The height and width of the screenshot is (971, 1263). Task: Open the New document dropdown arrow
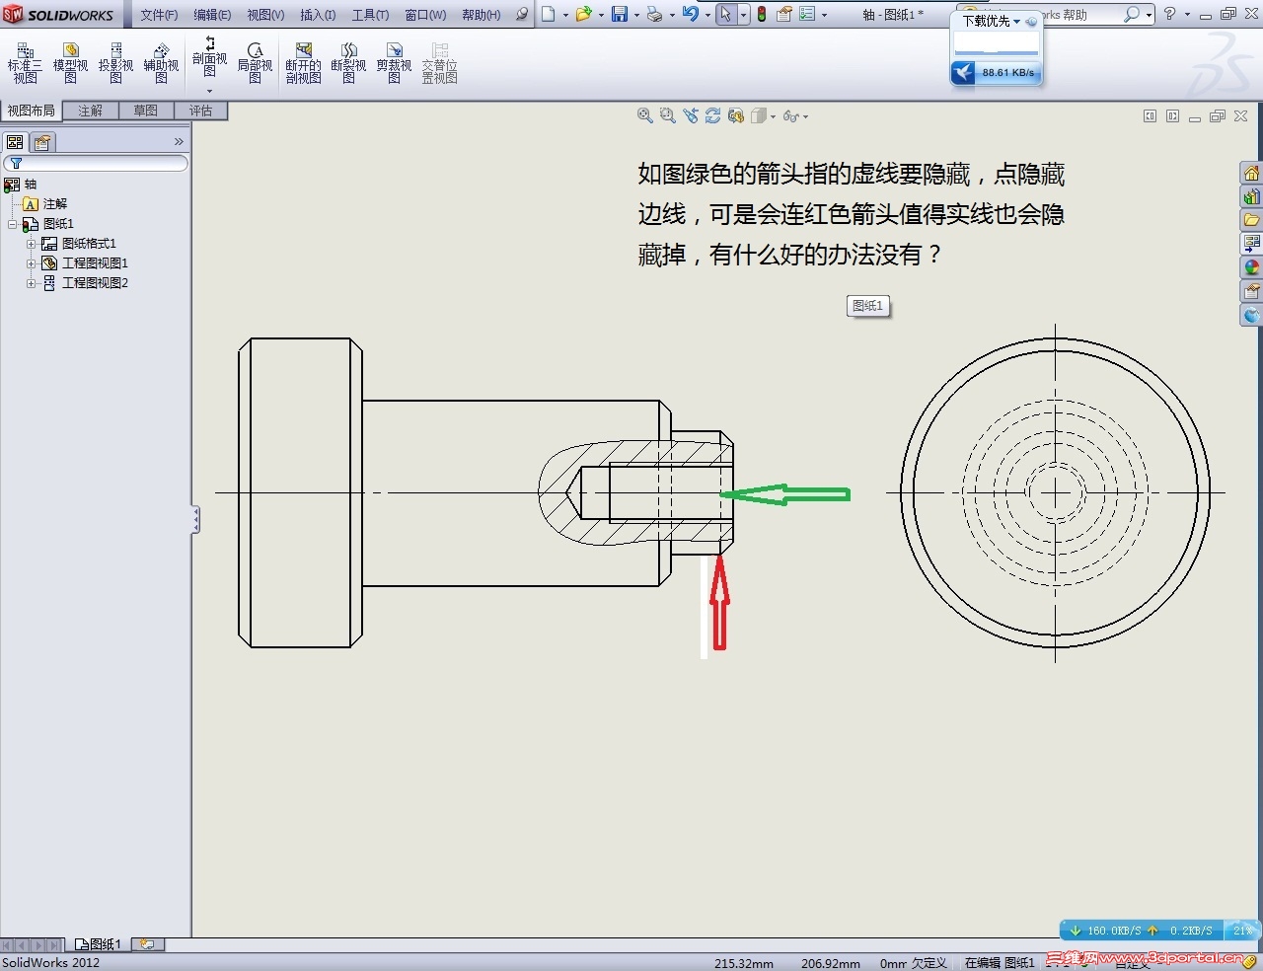coord(565,15)
